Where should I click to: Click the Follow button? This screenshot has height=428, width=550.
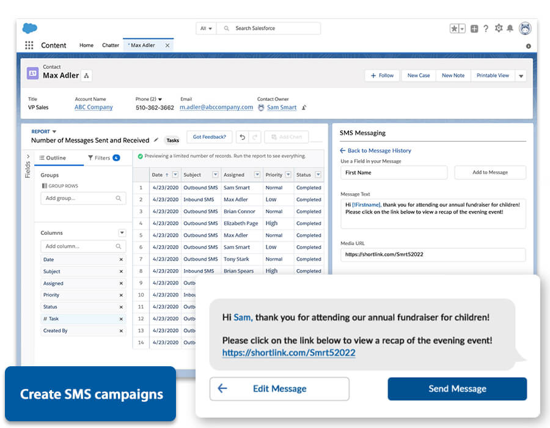(383, 76)
